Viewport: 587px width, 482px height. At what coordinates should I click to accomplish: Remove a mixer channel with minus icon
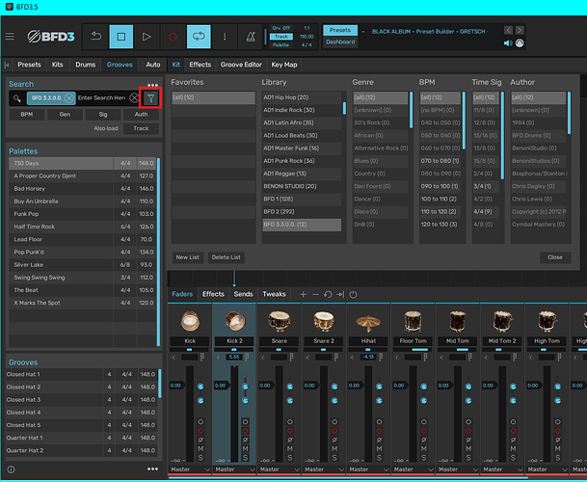(x=315, y=294)
